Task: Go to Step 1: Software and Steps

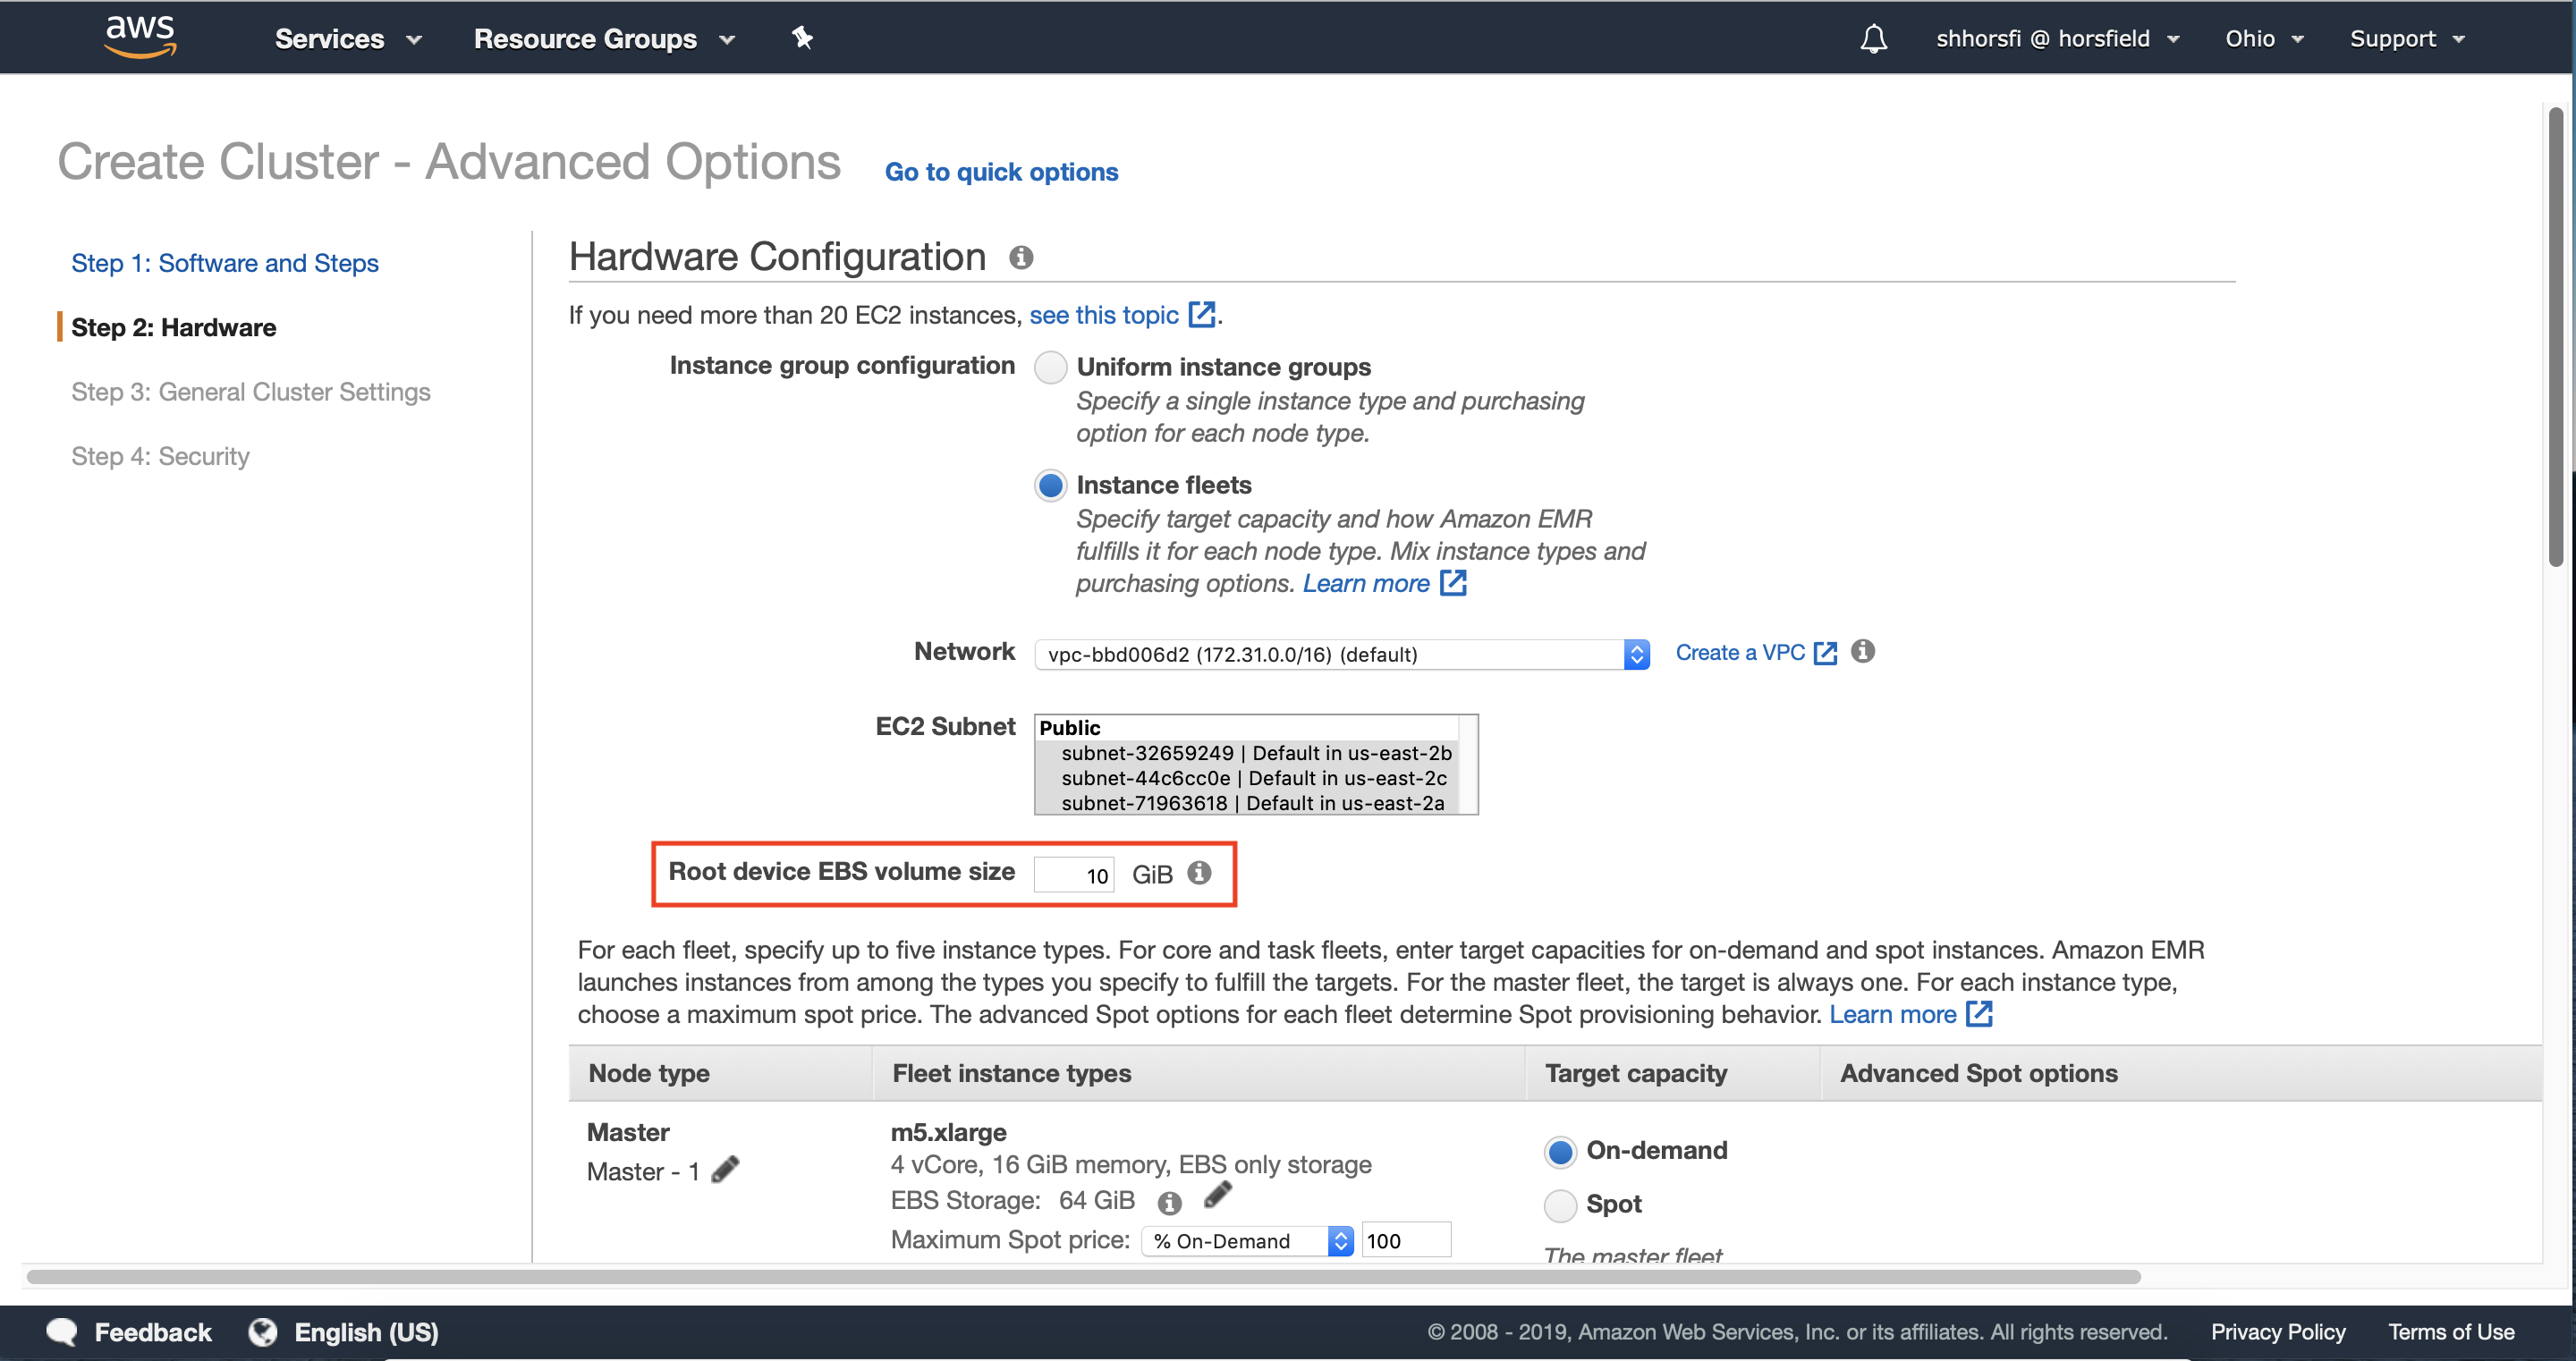Action: point(225,263)
